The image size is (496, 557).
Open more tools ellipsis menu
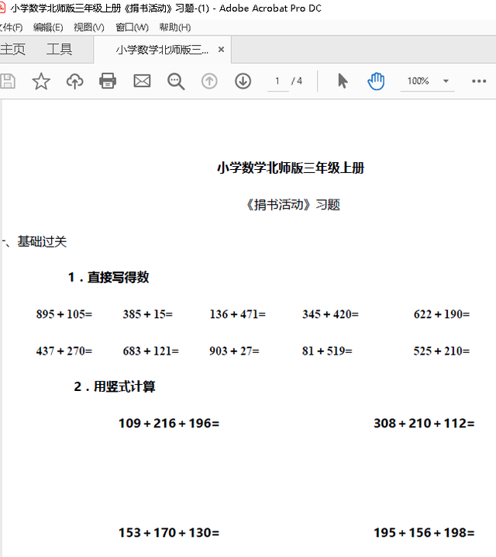coord(479,81)
